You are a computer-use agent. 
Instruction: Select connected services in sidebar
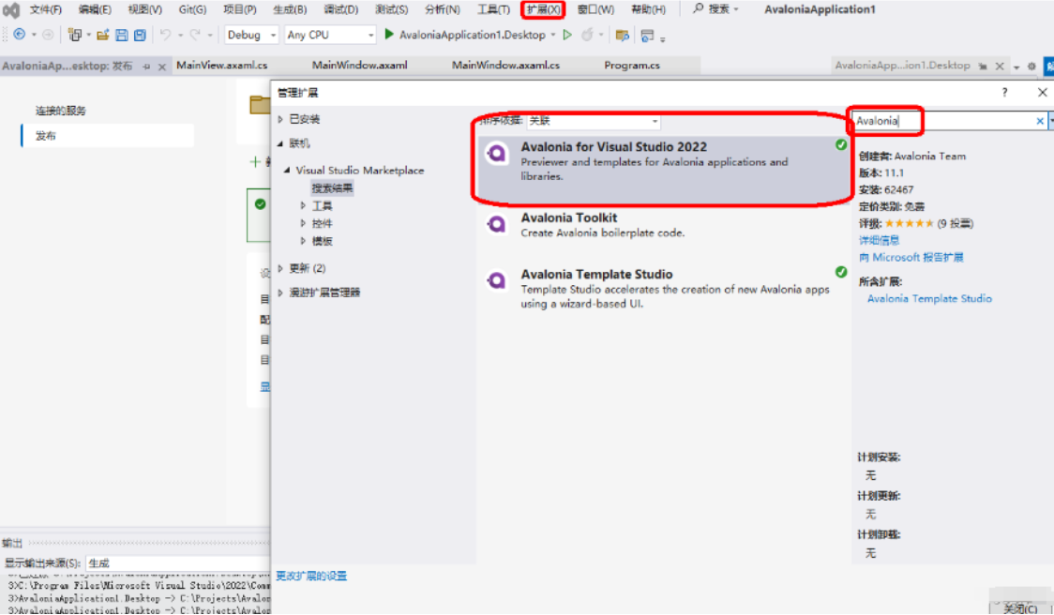[x=61, y=111]
